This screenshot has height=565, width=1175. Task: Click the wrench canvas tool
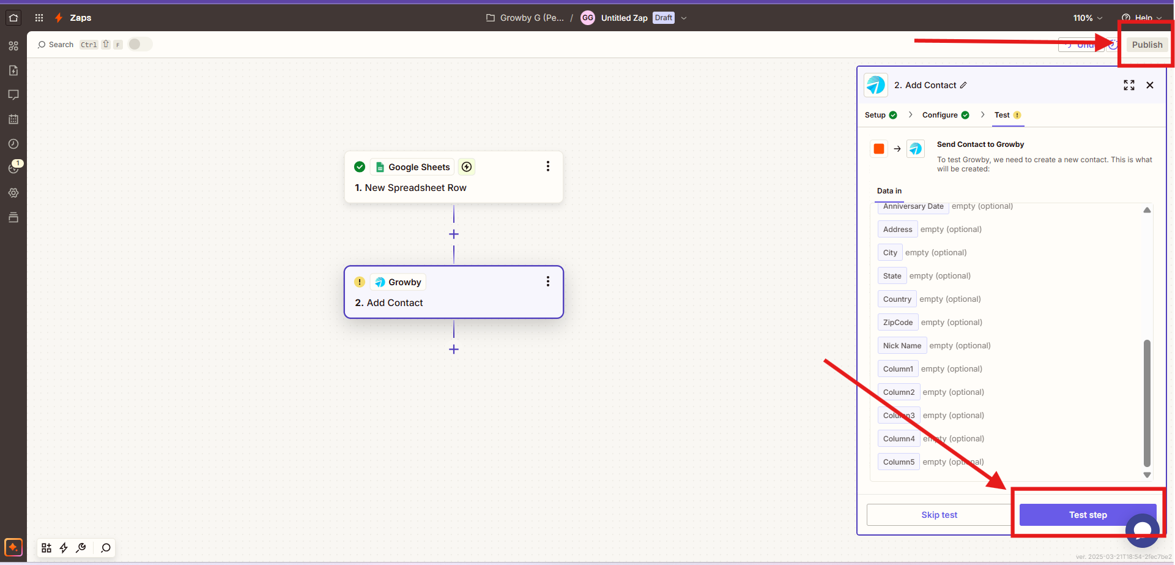(81, 548)
